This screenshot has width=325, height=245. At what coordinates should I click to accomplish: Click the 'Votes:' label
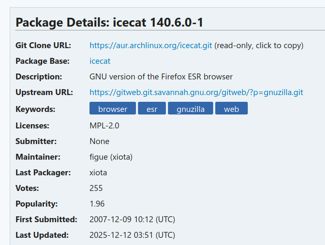coord(27,188)
